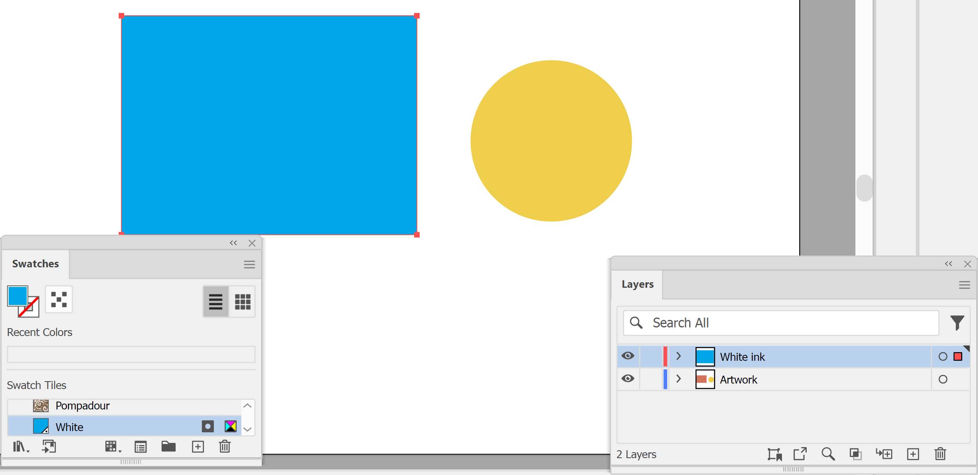Click the White ink layer thumbnail
978x475 pixels.
tap(705, 356)
